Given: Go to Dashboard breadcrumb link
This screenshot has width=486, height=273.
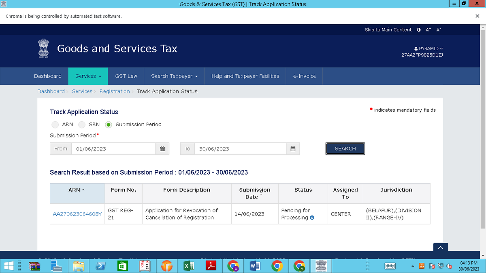Looking at the screenshot, I should click(x=51, y=91).
